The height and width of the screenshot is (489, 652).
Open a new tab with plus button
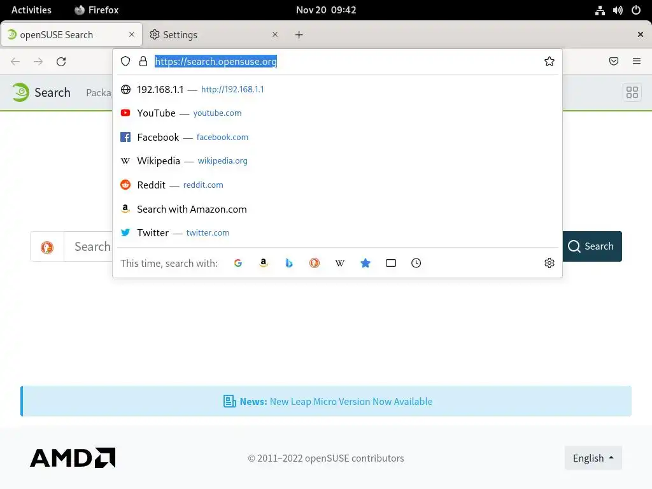(299, 35)
